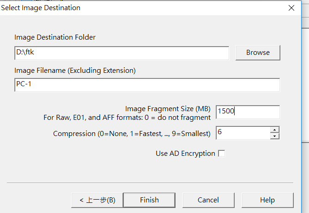Open Help for this dialog
Viewport: 309px width, 213px height.
(x=267, y=200)
